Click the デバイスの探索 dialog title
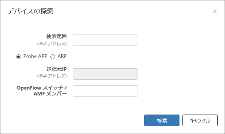Screen dimensions: 225x134 click(30, 11)
